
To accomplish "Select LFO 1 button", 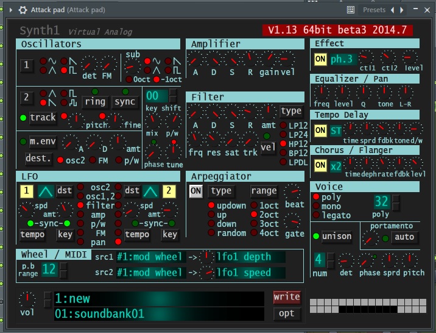I will pyautogui.click(x=27, y=191).
